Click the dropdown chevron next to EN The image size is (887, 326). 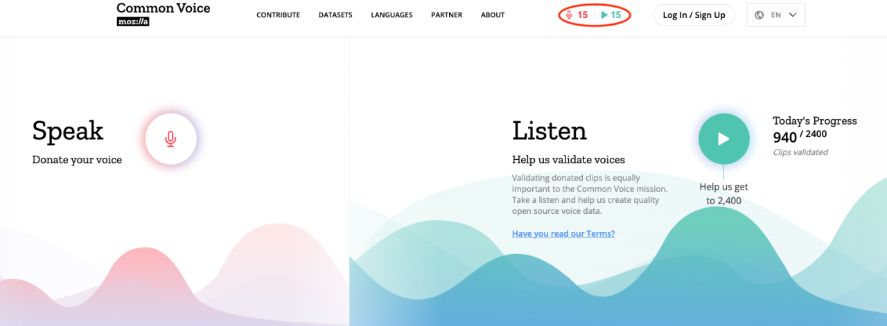793,15
